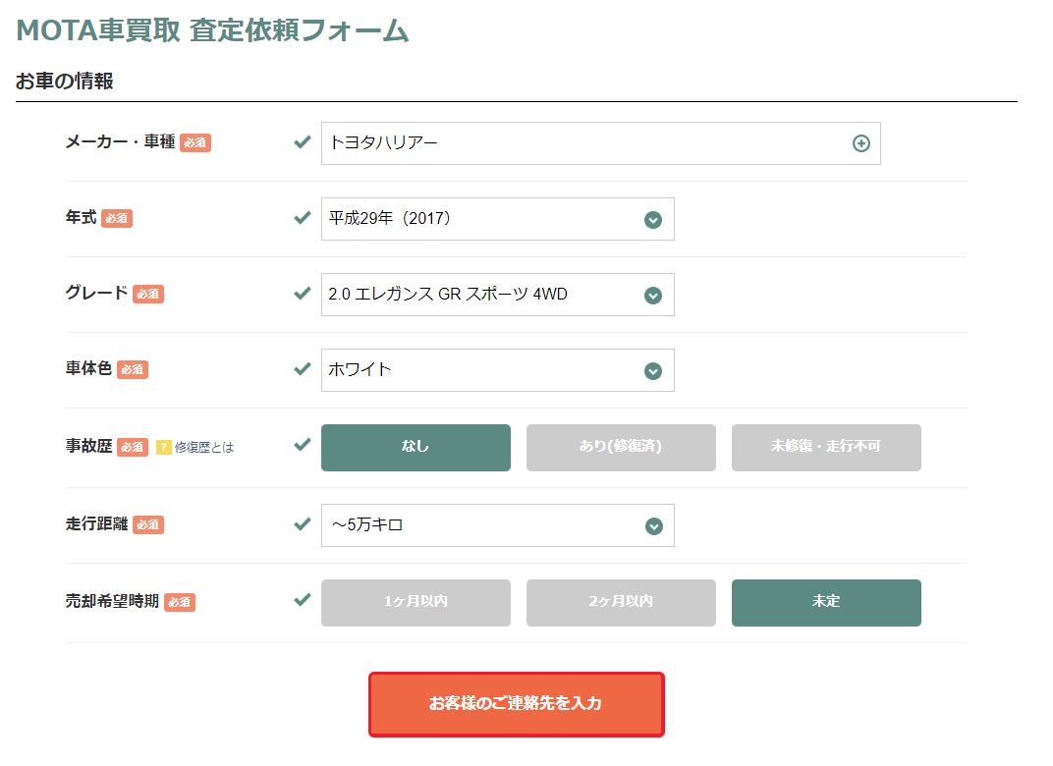Click the 売却希望時期 label

(112, 601)
